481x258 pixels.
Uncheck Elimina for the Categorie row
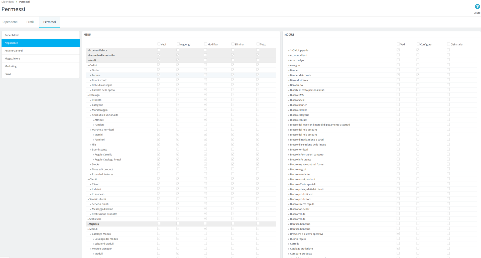233,104
